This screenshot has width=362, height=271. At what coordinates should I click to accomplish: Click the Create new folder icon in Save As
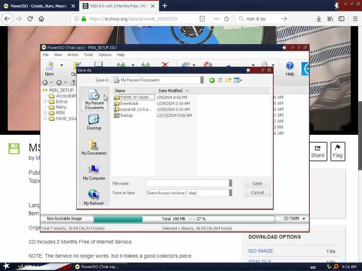[228, 80]
